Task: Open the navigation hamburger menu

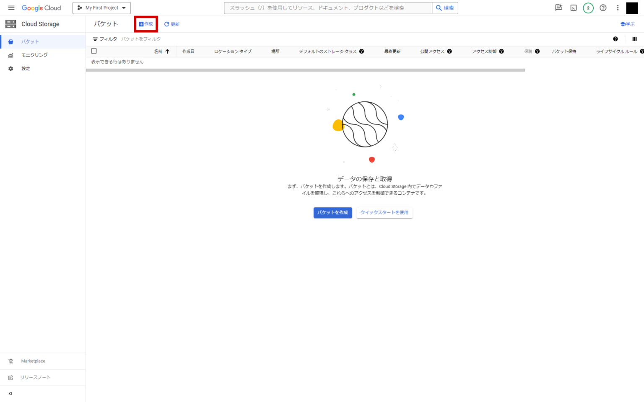Action: pos(11,8)
